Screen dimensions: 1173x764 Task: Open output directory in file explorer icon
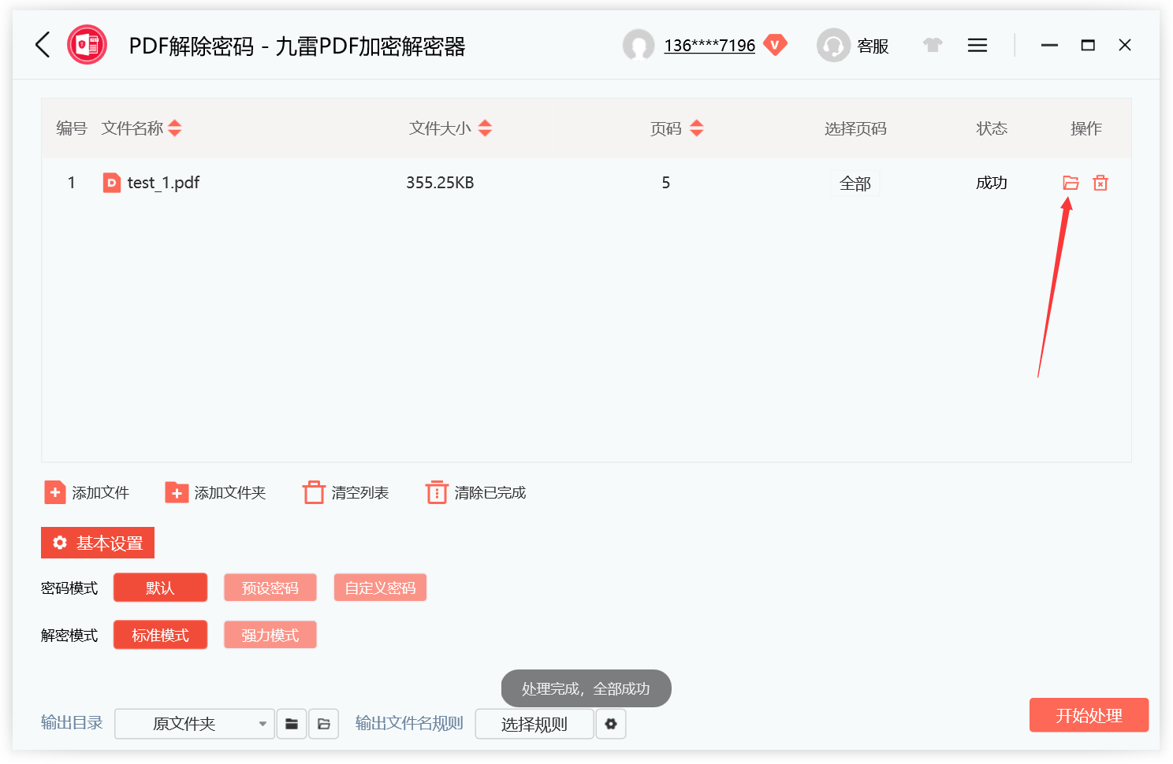coord(323,723)
